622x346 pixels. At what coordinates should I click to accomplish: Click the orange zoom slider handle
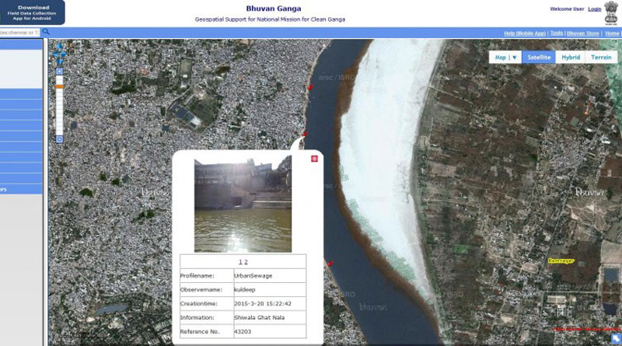tap(60, 86)
